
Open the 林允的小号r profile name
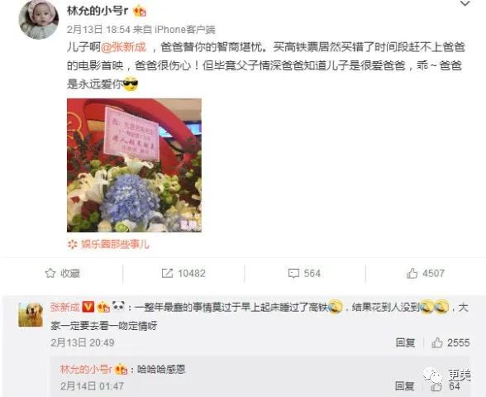[98, 12]
